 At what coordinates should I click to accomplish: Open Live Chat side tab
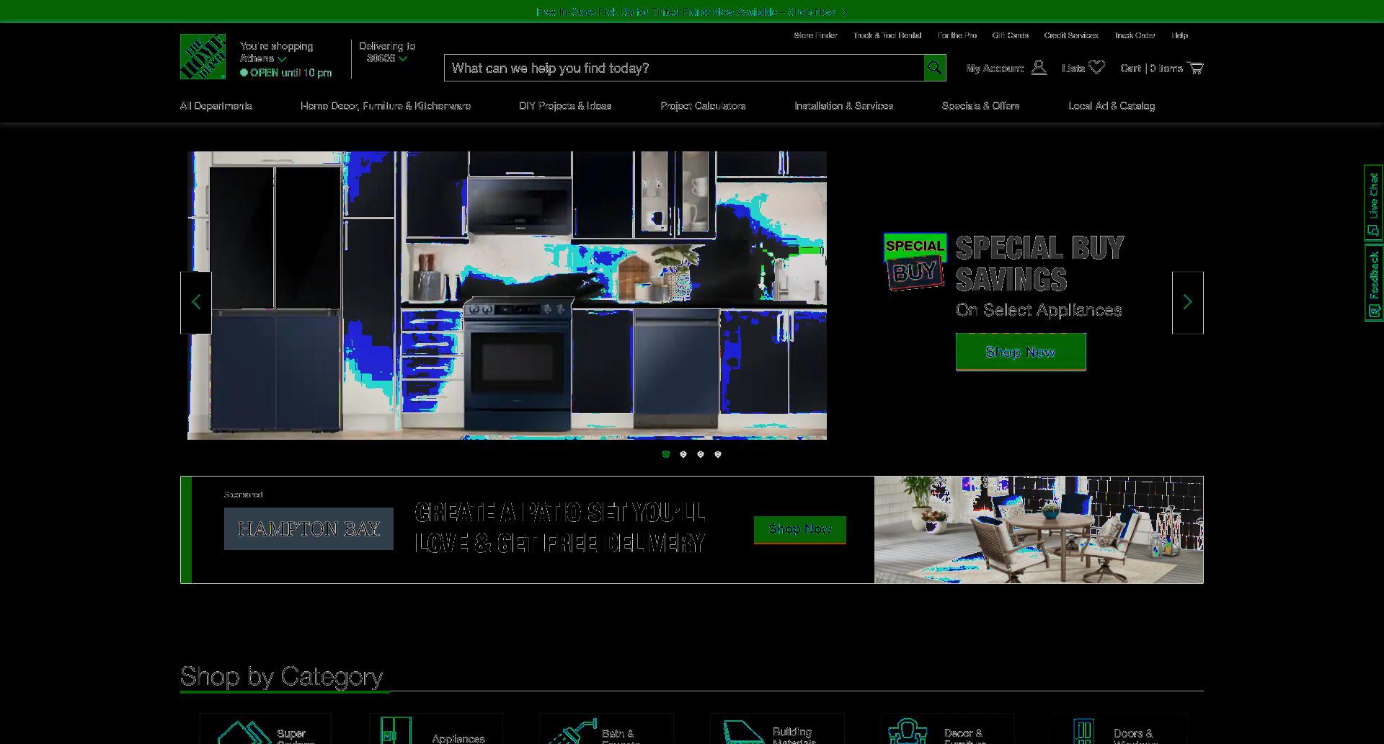click(x=1373, y=203)
